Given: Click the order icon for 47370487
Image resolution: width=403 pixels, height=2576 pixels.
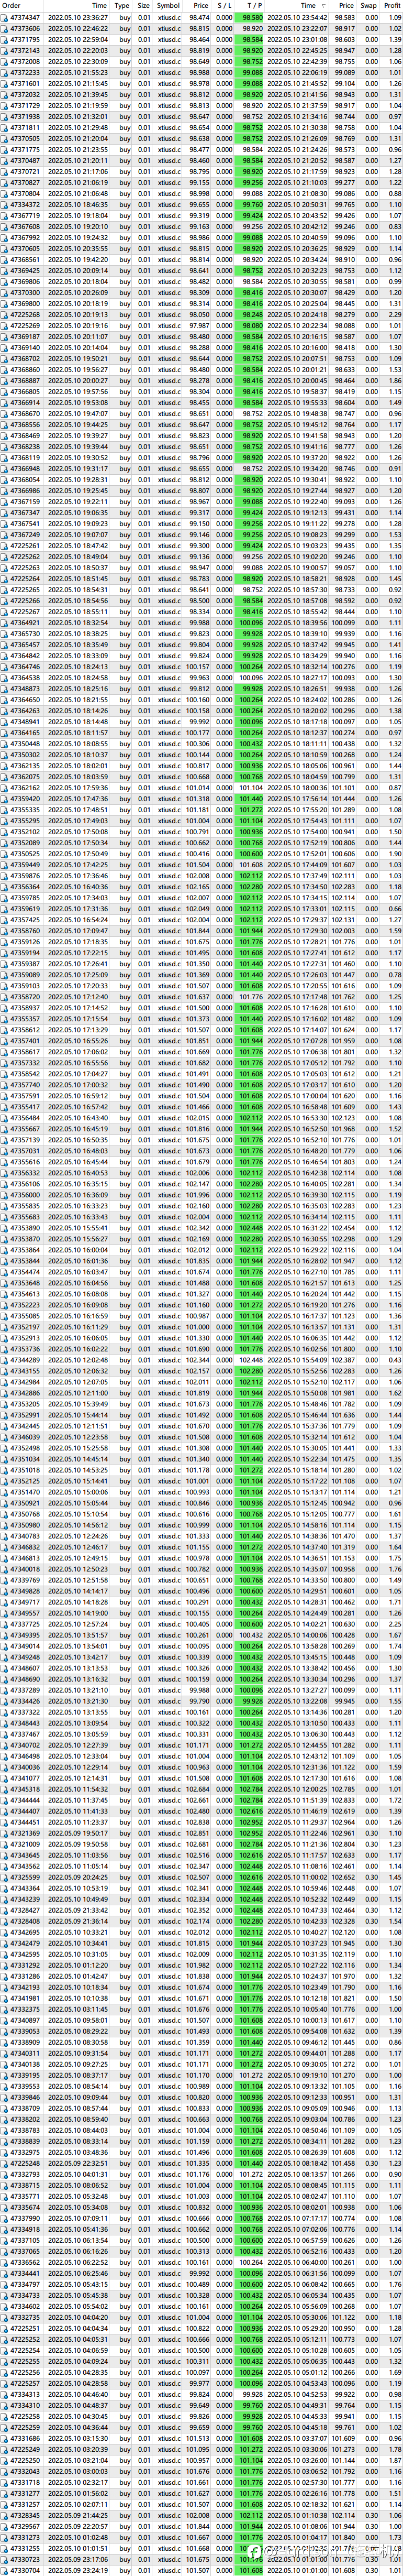Looking at the screenshot, I should coord(4,160).
